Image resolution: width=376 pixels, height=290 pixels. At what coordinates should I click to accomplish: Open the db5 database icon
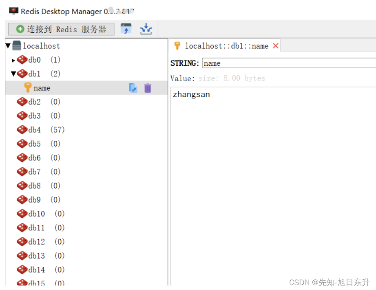22,144
